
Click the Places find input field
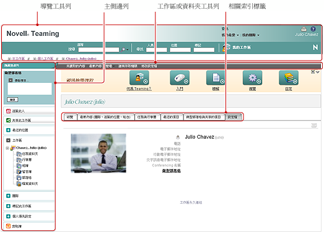click(180, 49)
